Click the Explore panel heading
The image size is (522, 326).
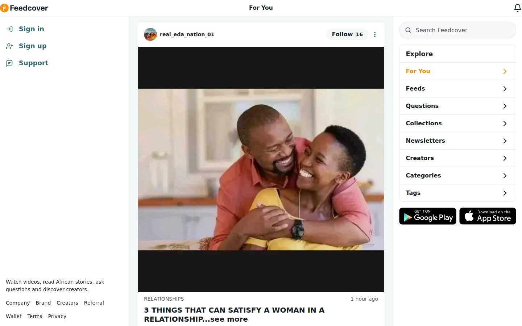click(419, 54)
